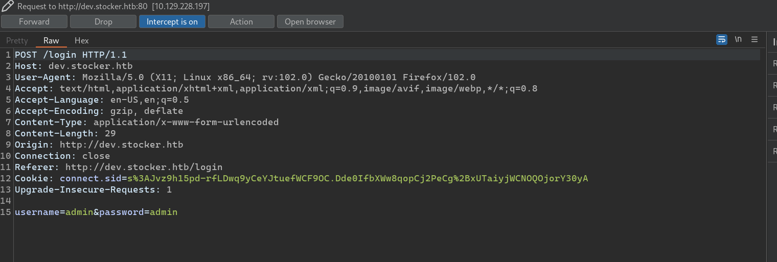Image resolution: width=777 pixels, height=262 pixels.
Task: Click the Accept-Language header line
Action: pyautogui.click(x=102, y=100)
